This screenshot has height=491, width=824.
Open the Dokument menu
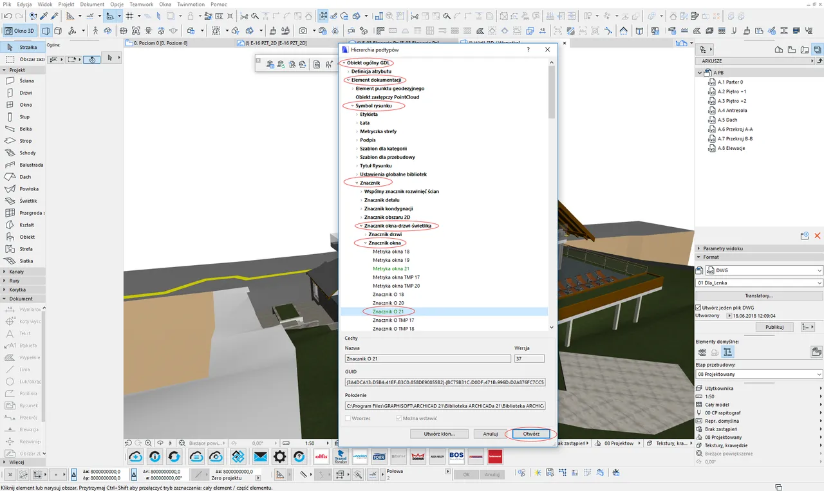tap(92, 4)
